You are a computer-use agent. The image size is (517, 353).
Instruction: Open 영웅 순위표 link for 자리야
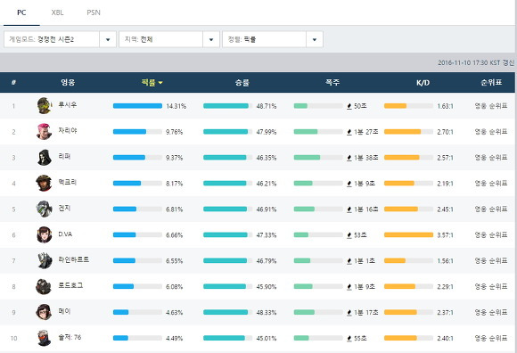[x=491, y=132]
